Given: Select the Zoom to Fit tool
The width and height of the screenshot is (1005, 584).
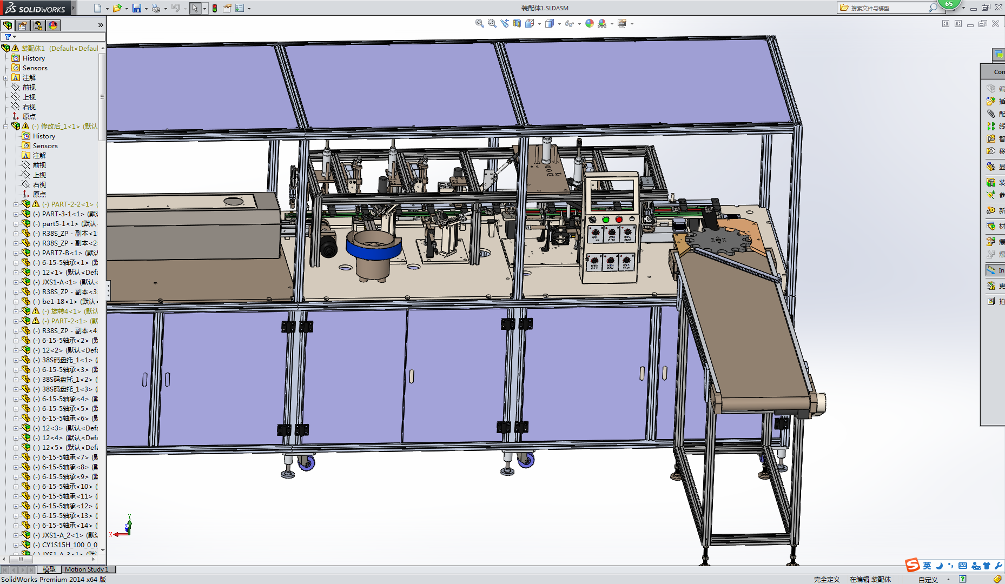Looking at the screenshot, I should pyautogui.click(x=479, y=23).
